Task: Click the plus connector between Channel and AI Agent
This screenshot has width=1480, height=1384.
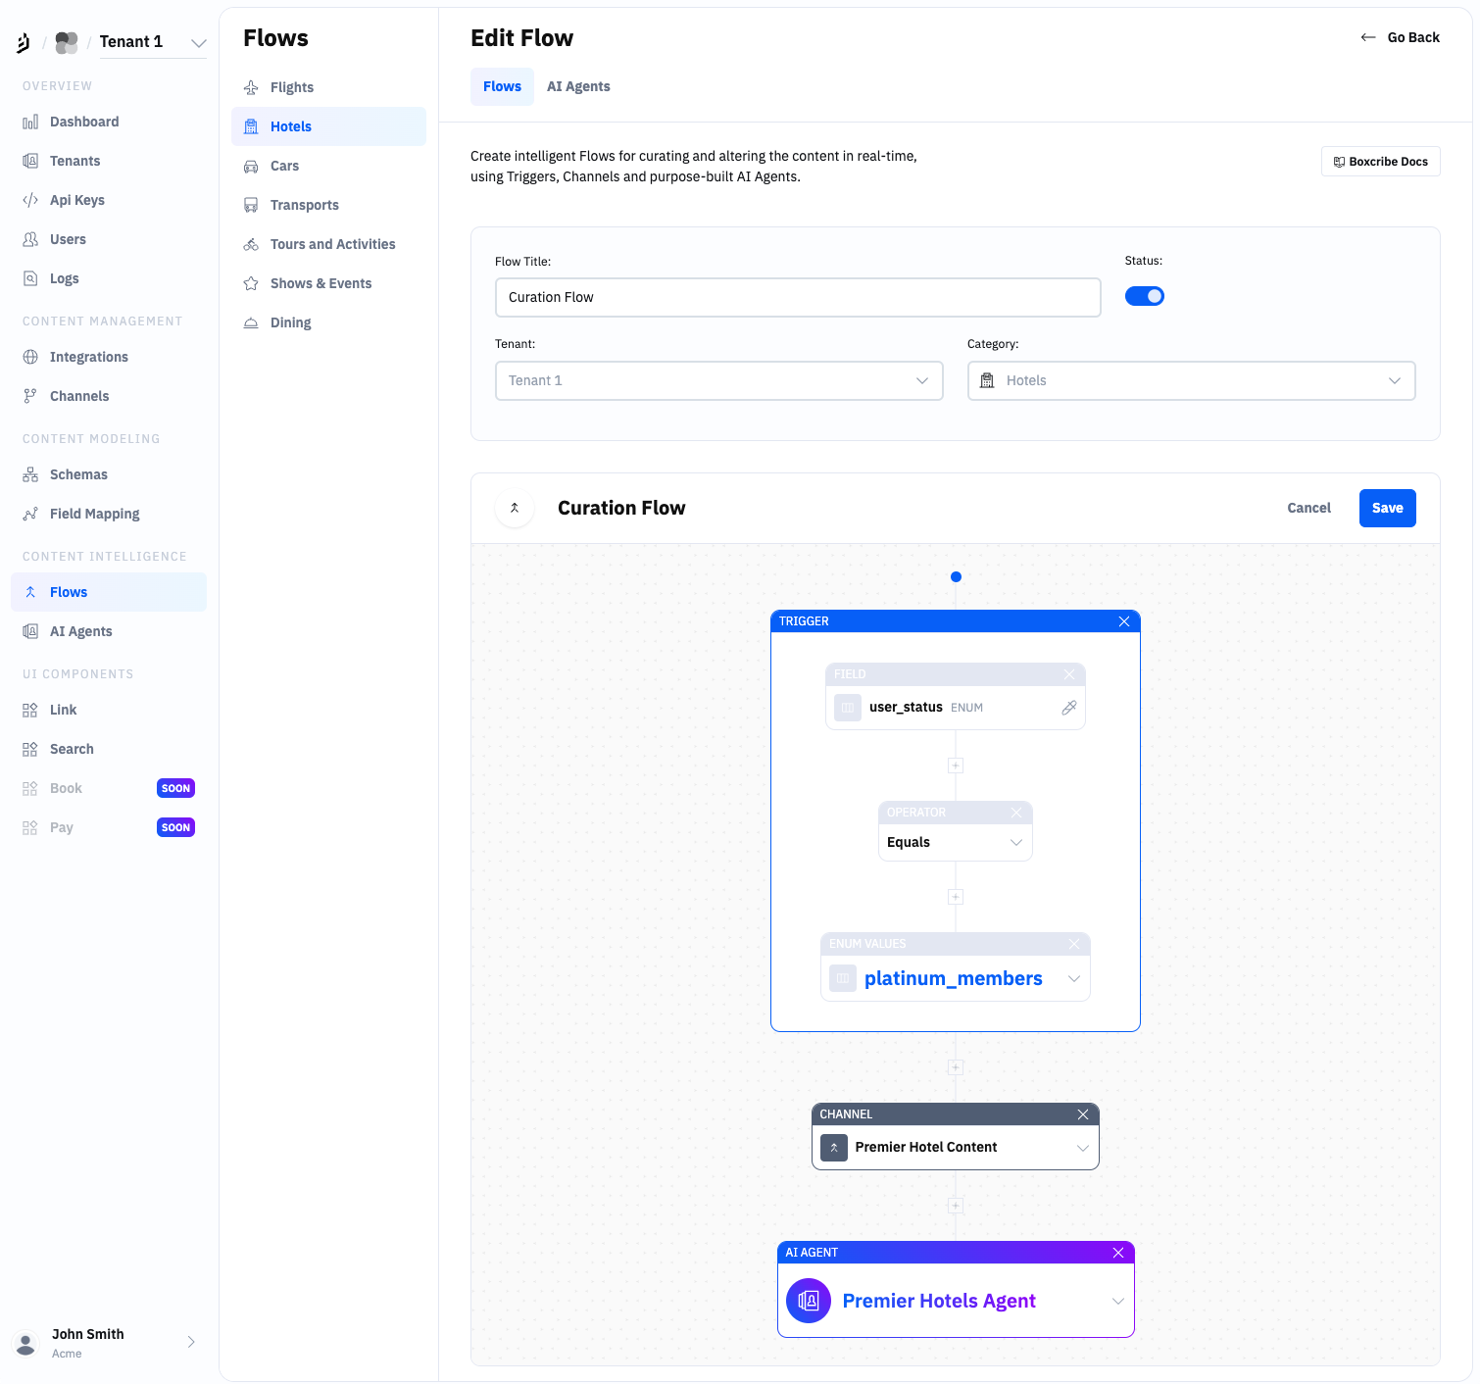Action: click(956, 1206)
